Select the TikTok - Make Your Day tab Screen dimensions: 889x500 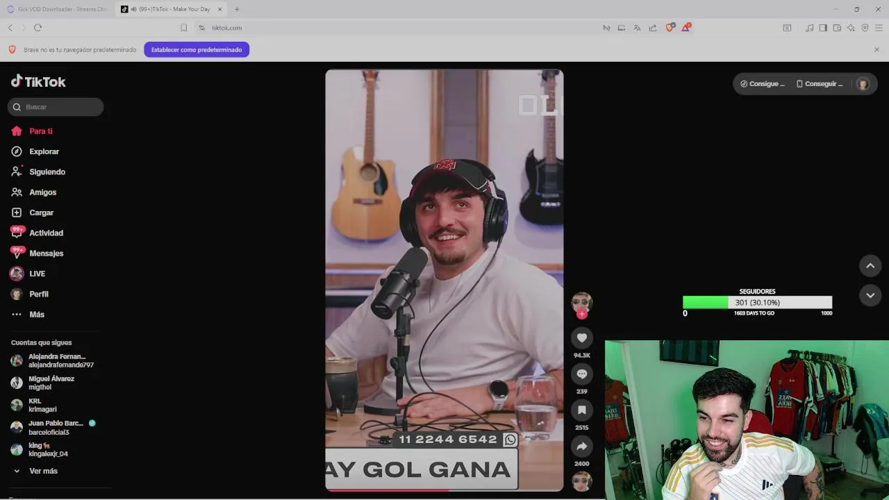170,9
